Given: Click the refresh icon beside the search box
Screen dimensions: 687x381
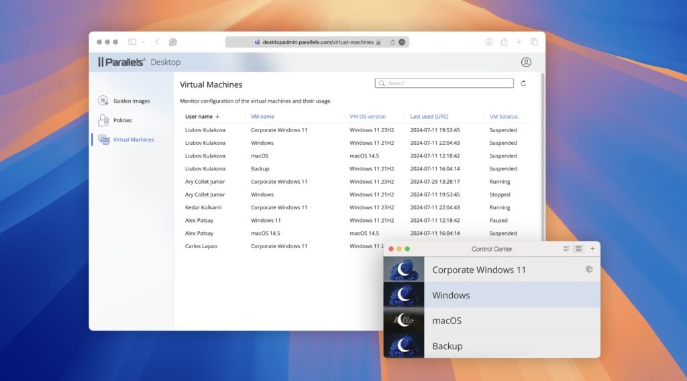Looking at the screenshot, I should coord(523,83).
